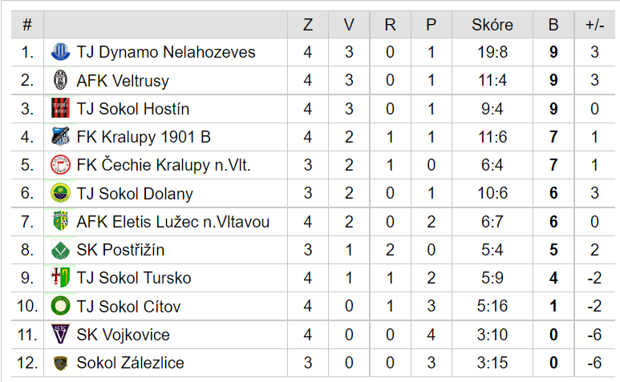Click the SK Postřižín green diamond logo
Viewport: 620px width, 382px height.
pos(60,250)
